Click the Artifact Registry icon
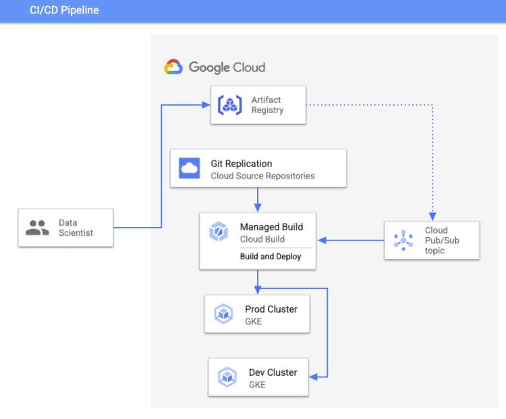 coord(231,105)
